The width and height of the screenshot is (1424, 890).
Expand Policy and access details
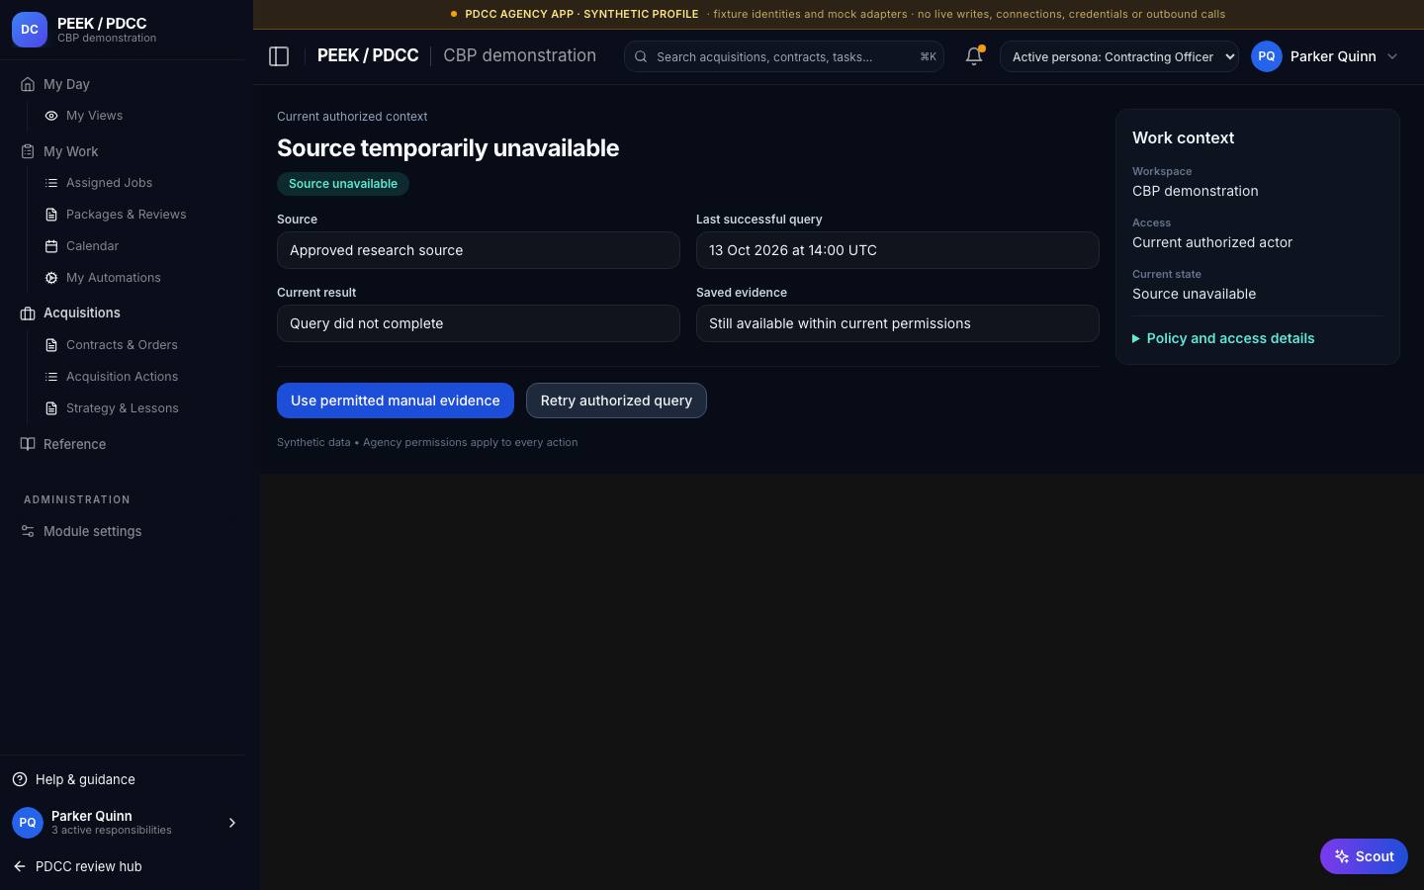[1223, 338]
